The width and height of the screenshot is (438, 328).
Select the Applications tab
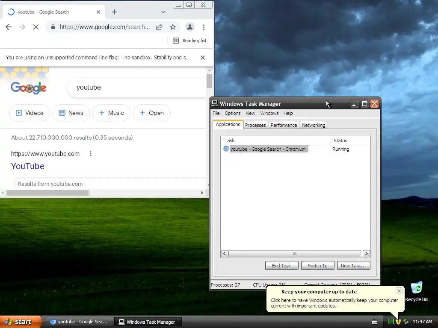point(228,124)
